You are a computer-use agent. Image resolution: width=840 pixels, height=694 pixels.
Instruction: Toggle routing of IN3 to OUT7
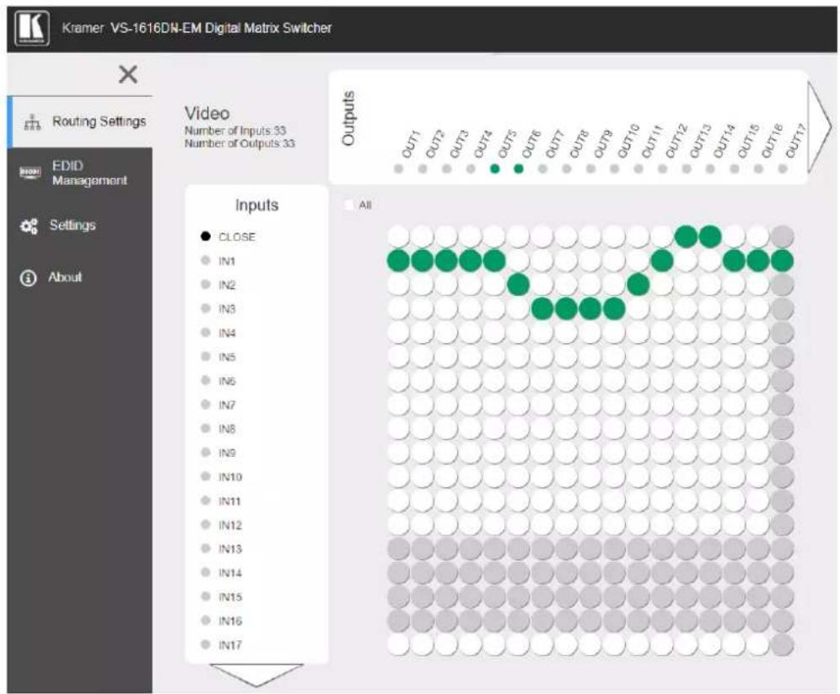coord(542,309)
